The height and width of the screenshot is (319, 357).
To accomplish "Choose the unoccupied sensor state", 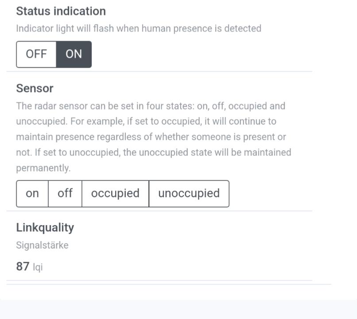I will pos(189,194).
